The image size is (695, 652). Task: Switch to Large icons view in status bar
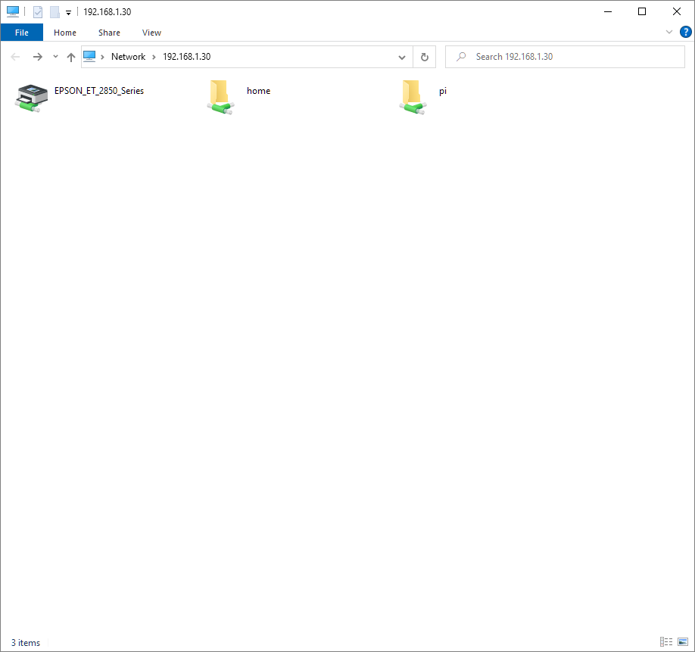point(683,642)
